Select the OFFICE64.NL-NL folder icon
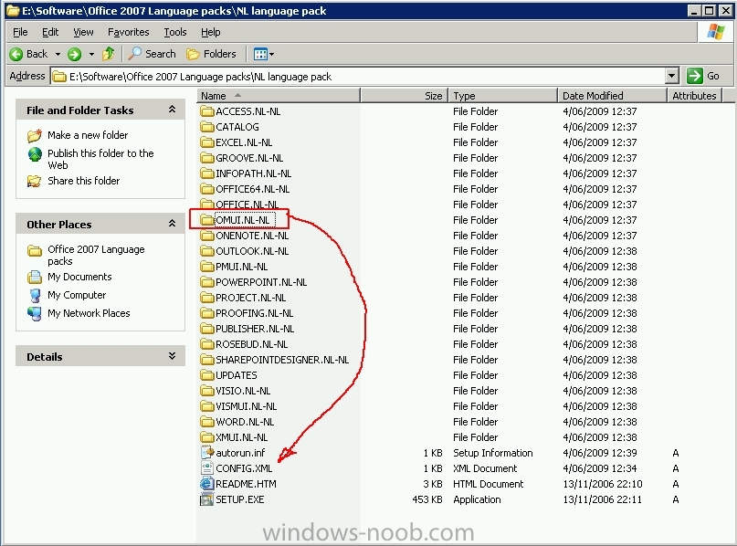Viewport: 737px width, 546px height. click(206, 189)
